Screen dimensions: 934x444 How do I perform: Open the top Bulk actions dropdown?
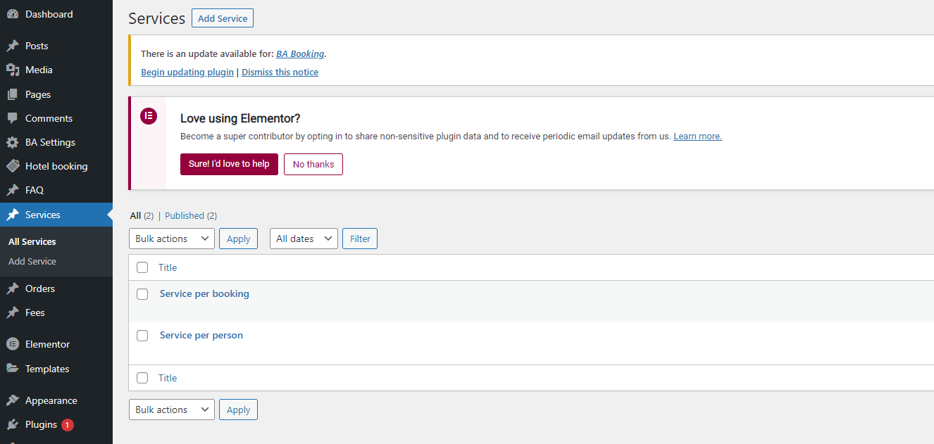coord(171,239)
